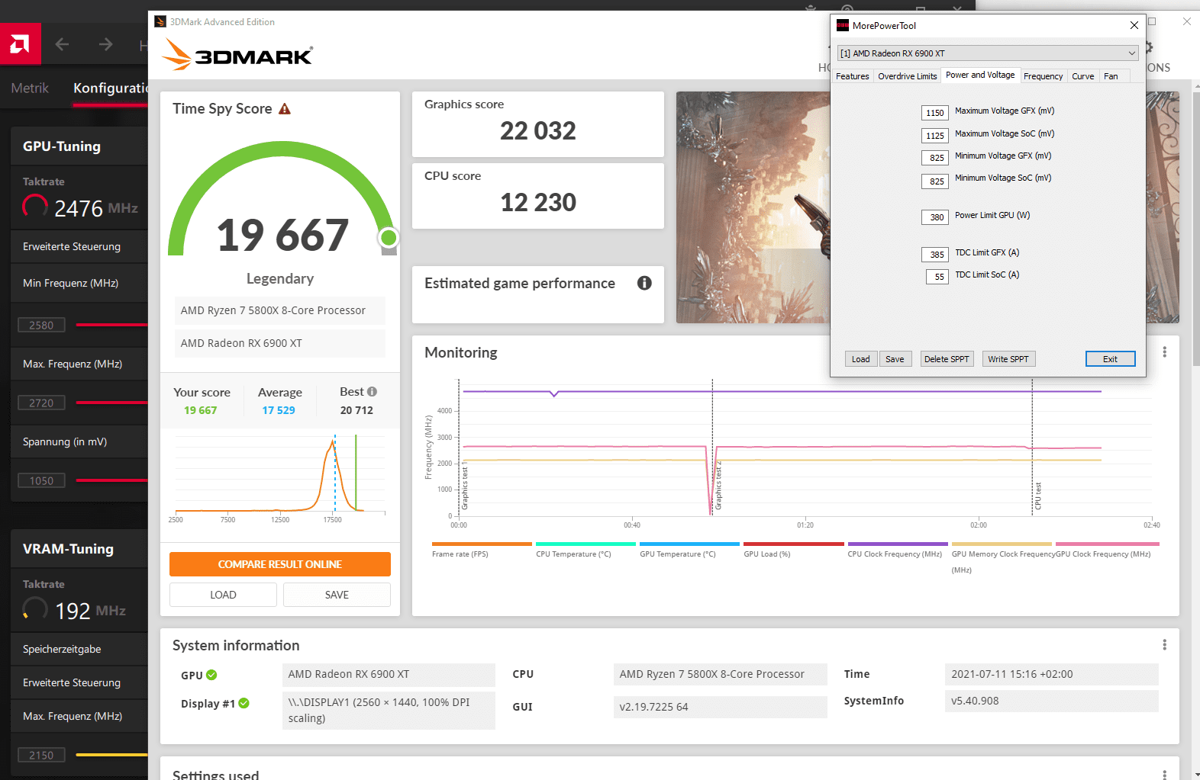Image resolution: width=1200 pixels, height=780 pixels.
Task: Select the Konfiguration tab in AMD software
Action: point(110,88)
